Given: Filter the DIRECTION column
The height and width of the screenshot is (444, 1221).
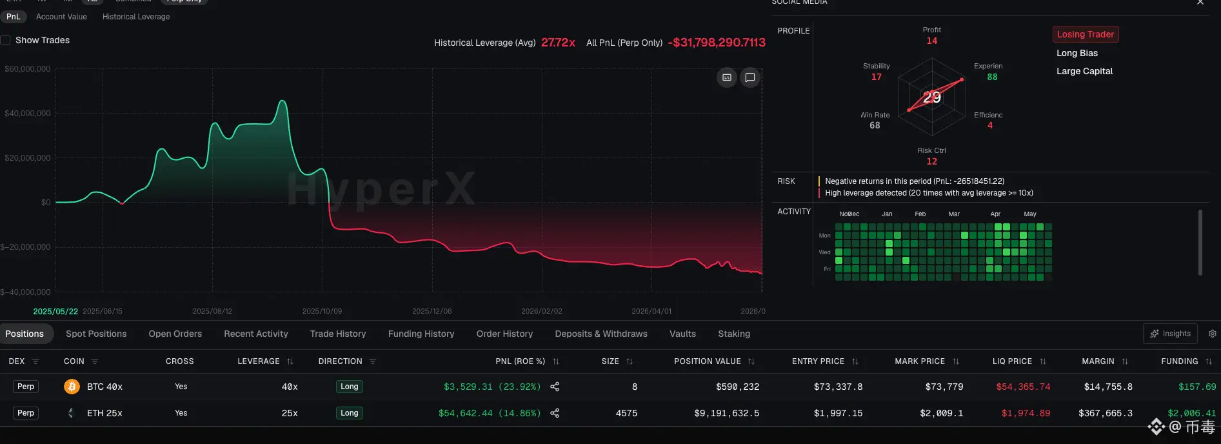Looking at the screenshot, I should (x=373, y=361).
